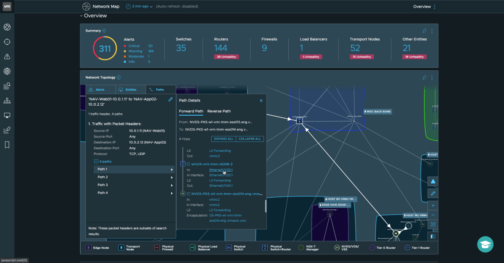Image resolution: width=504 pixels, height=263 pixels.
Task: Select the metrics search icon in the sidebar
Action: pyautogui.click(x=6, y=86)
